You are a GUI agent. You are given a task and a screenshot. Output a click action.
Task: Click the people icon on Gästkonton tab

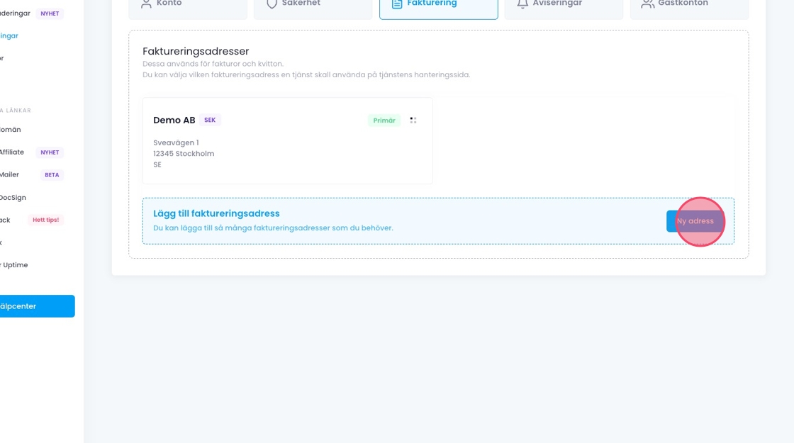(x=647, y=4)
